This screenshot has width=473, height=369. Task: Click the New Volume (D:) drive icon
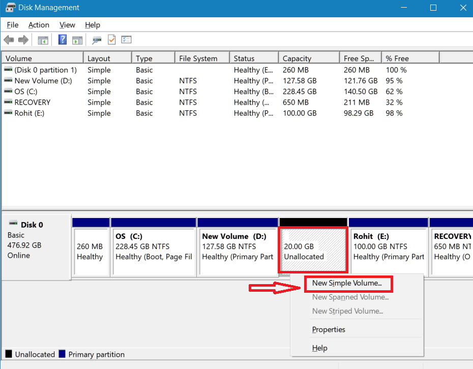coord(7,80)
